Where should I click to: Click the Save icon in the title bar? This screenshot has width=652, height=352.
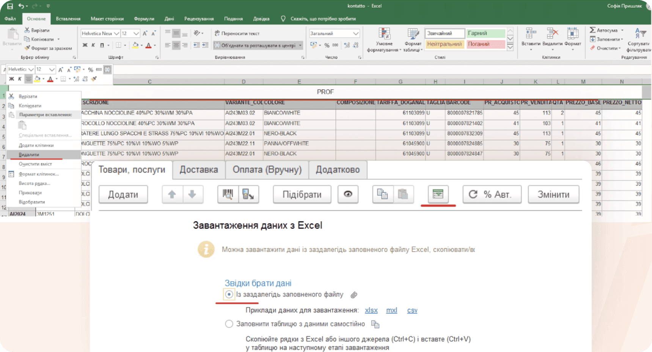point(10,6)
